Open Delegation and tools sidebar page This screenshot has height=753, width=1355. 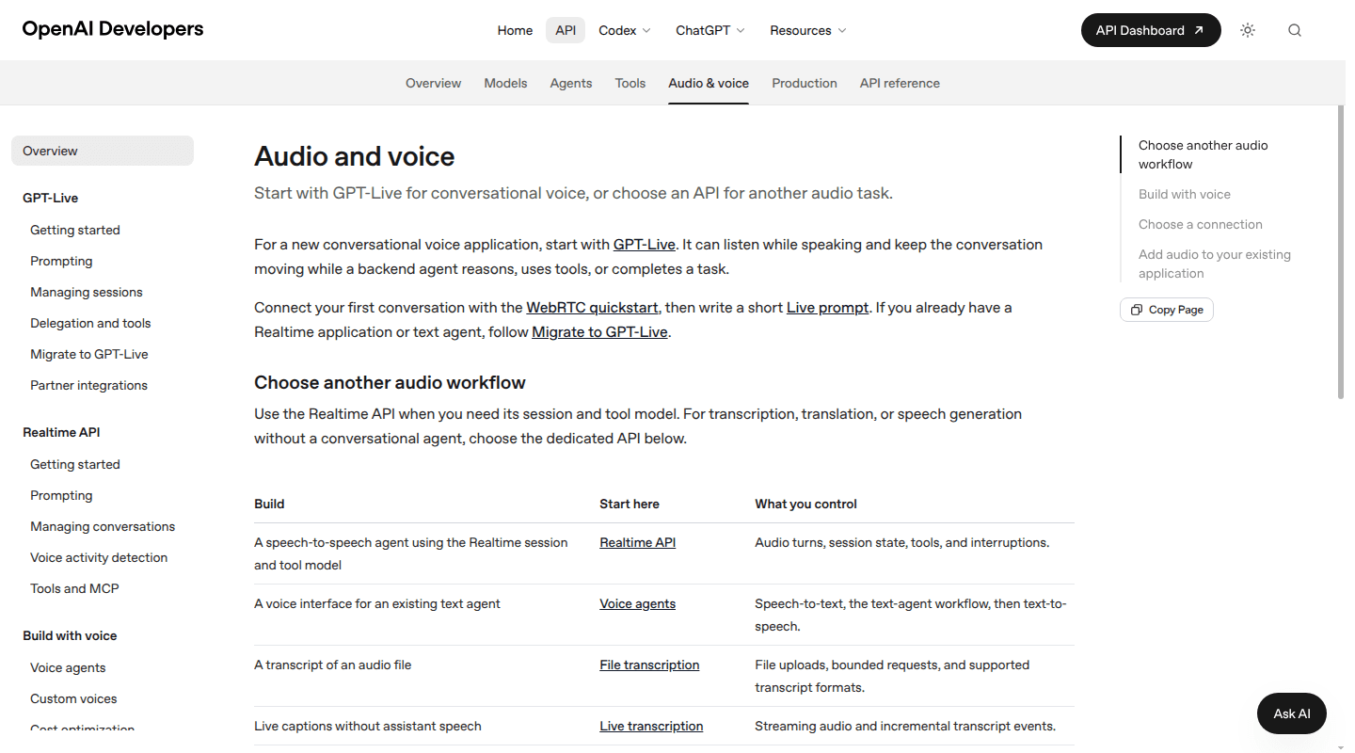[x=90, y=323]
